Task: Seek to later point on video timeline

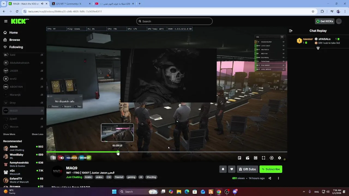Action: point(203,152)
